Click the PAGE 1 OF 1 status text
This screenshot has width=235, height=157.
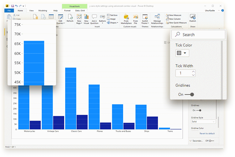pos(10,147)
